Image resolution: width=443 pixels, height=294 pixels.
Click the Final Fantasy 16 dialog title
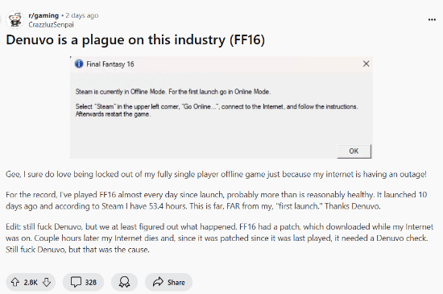(110, 64)
